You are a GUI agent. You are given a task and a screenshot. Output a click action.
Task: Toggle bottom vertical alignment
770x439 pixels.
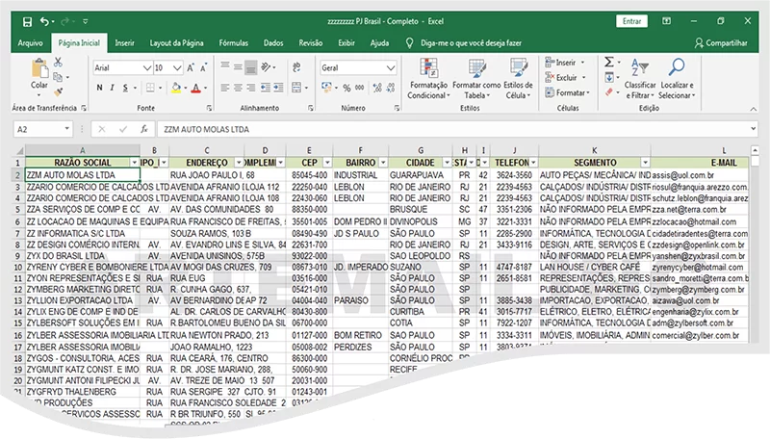[x=250, y=67]
